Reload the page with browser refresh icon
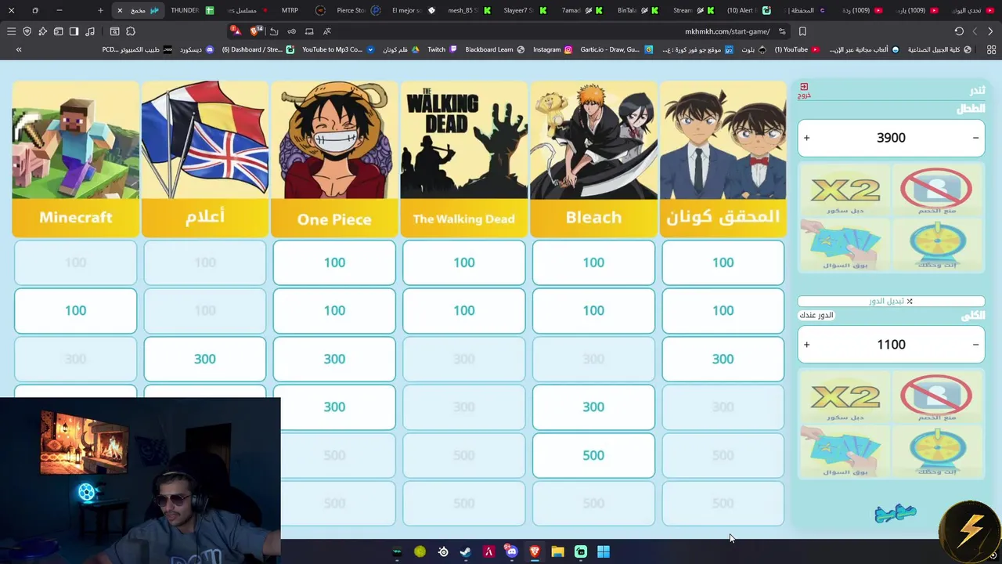The height and width of the screenshot is (564, 1002). [x=959, y=31]
